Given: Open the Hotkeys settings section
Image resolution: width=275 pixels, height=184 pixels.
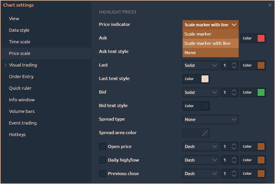Looking at the screenshot, I should [x=17, y=135].
